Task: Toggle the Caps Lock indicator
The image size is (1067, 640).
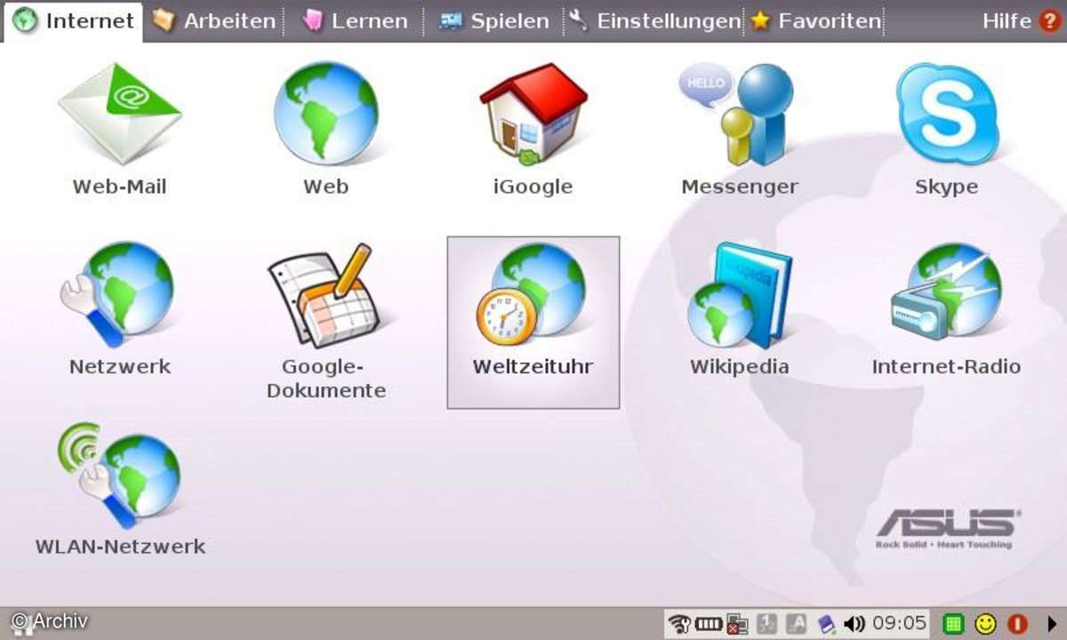Action: [x=797, y=623]
